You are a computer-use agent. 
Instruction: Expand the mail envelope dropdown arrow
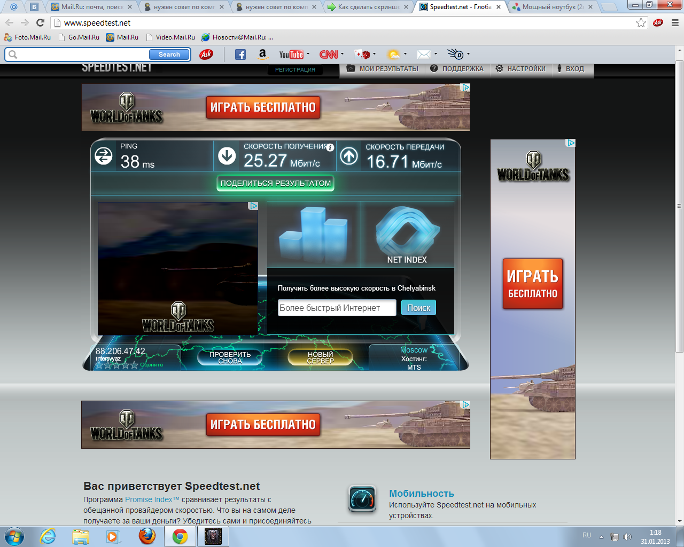click(x=436, y=54)
